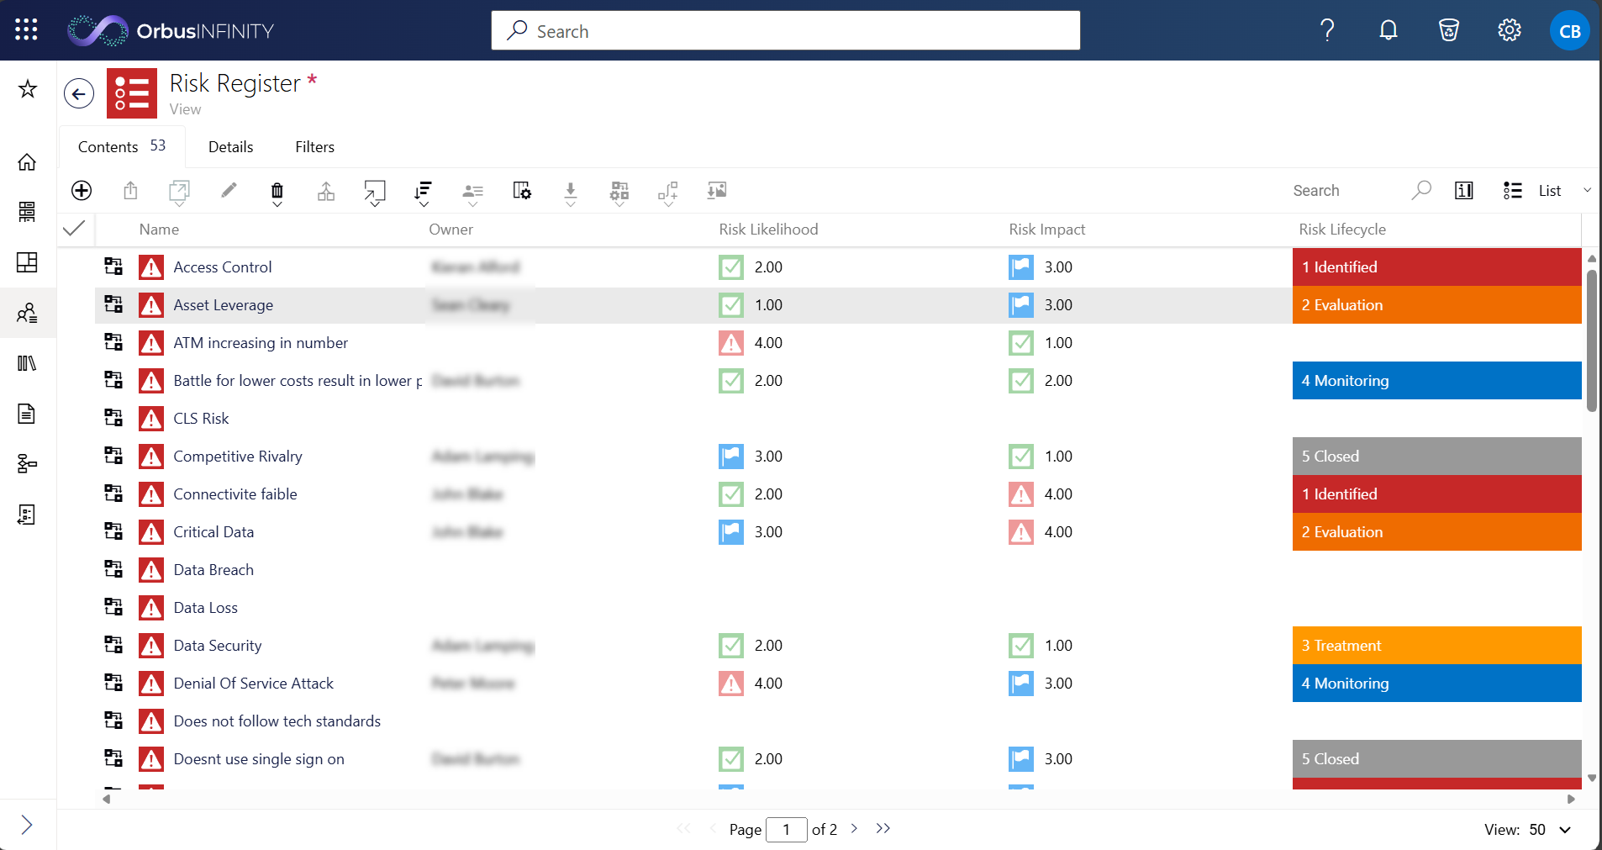Open the help question mark
This screenshot has height=850, width=1602.
[x=1327, y=30]
